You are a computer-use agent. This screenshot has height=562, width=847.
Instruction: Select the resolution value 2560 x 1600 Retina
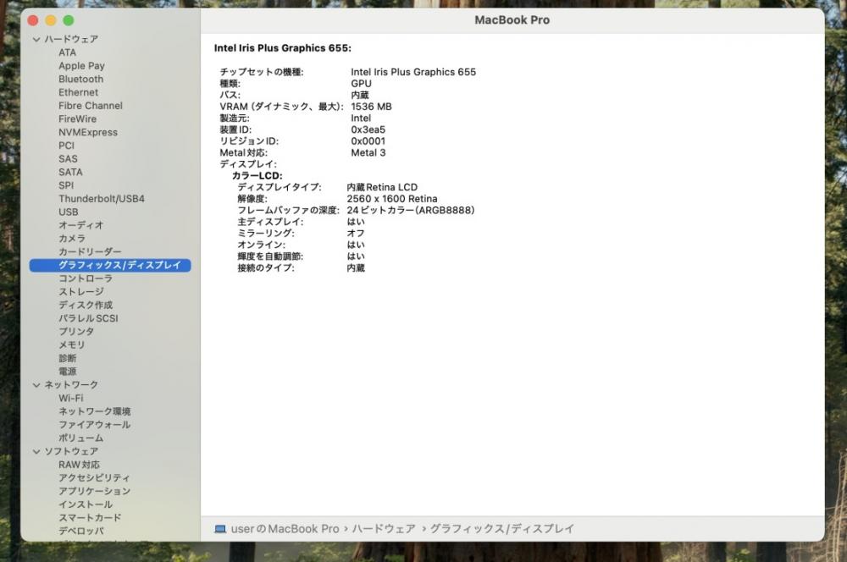392,199
